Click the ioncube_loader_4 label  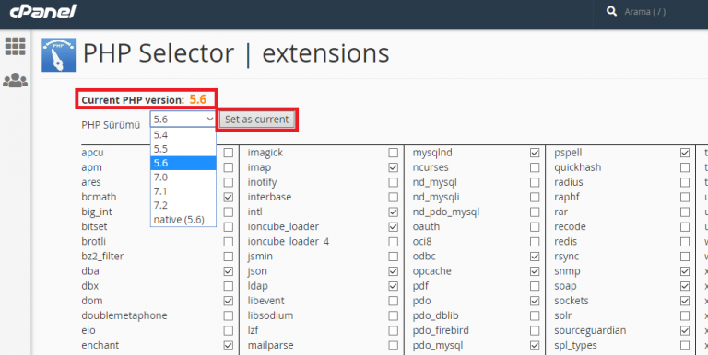pos(288,242)
